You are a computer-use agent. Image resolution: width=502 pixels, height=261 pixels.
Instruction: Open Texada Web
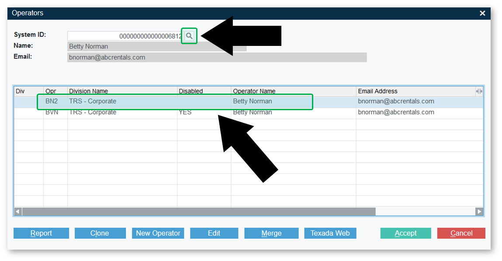click(x=330, y=233)
